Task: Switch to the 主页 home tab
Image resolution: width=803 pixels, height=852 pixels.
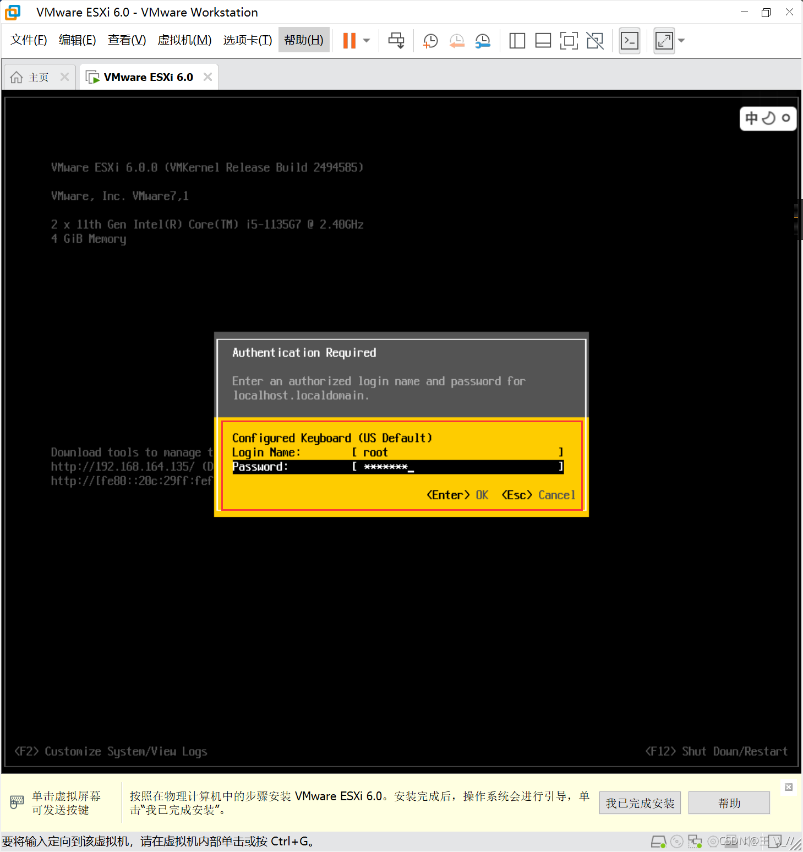Action: coord(31,77)
